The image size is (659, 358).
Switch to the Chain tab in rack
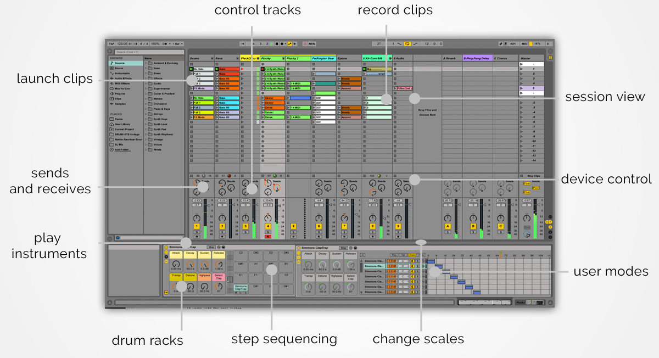pos(412,255)
